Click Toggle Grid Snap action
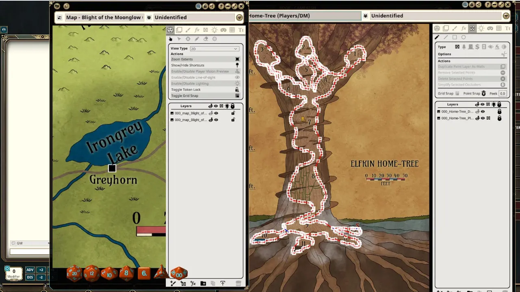The height and width of the screenshot is (292, 520). [205, 96]
